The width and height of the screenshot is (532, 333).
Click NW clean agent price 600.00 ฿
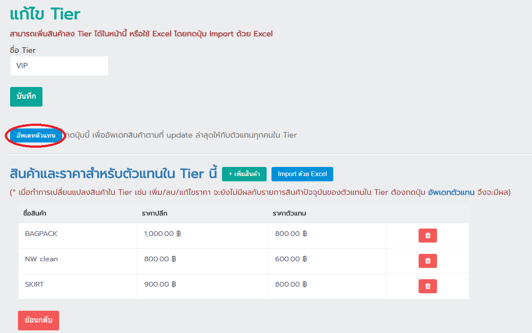click(291, 259)
